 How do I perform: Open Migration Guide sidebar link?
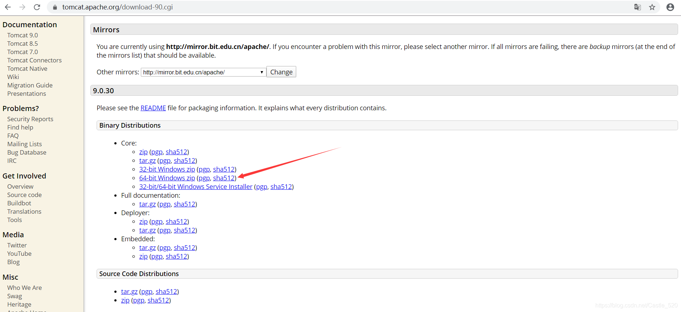30,85
